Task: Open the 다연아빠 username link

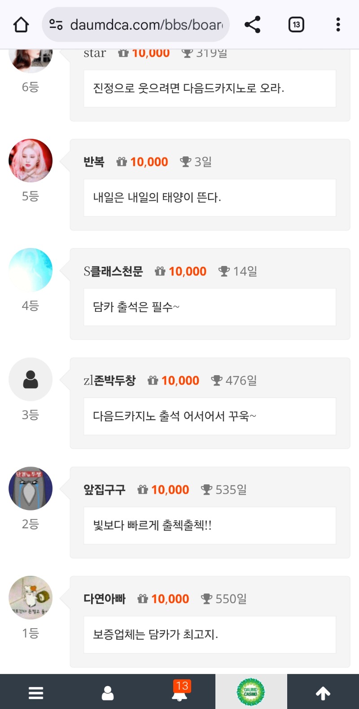Action: [x=105, y=599]
